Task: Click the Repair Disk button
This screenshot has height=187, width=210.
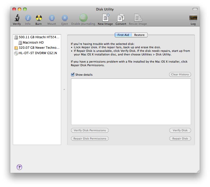Action: [180, 139]
